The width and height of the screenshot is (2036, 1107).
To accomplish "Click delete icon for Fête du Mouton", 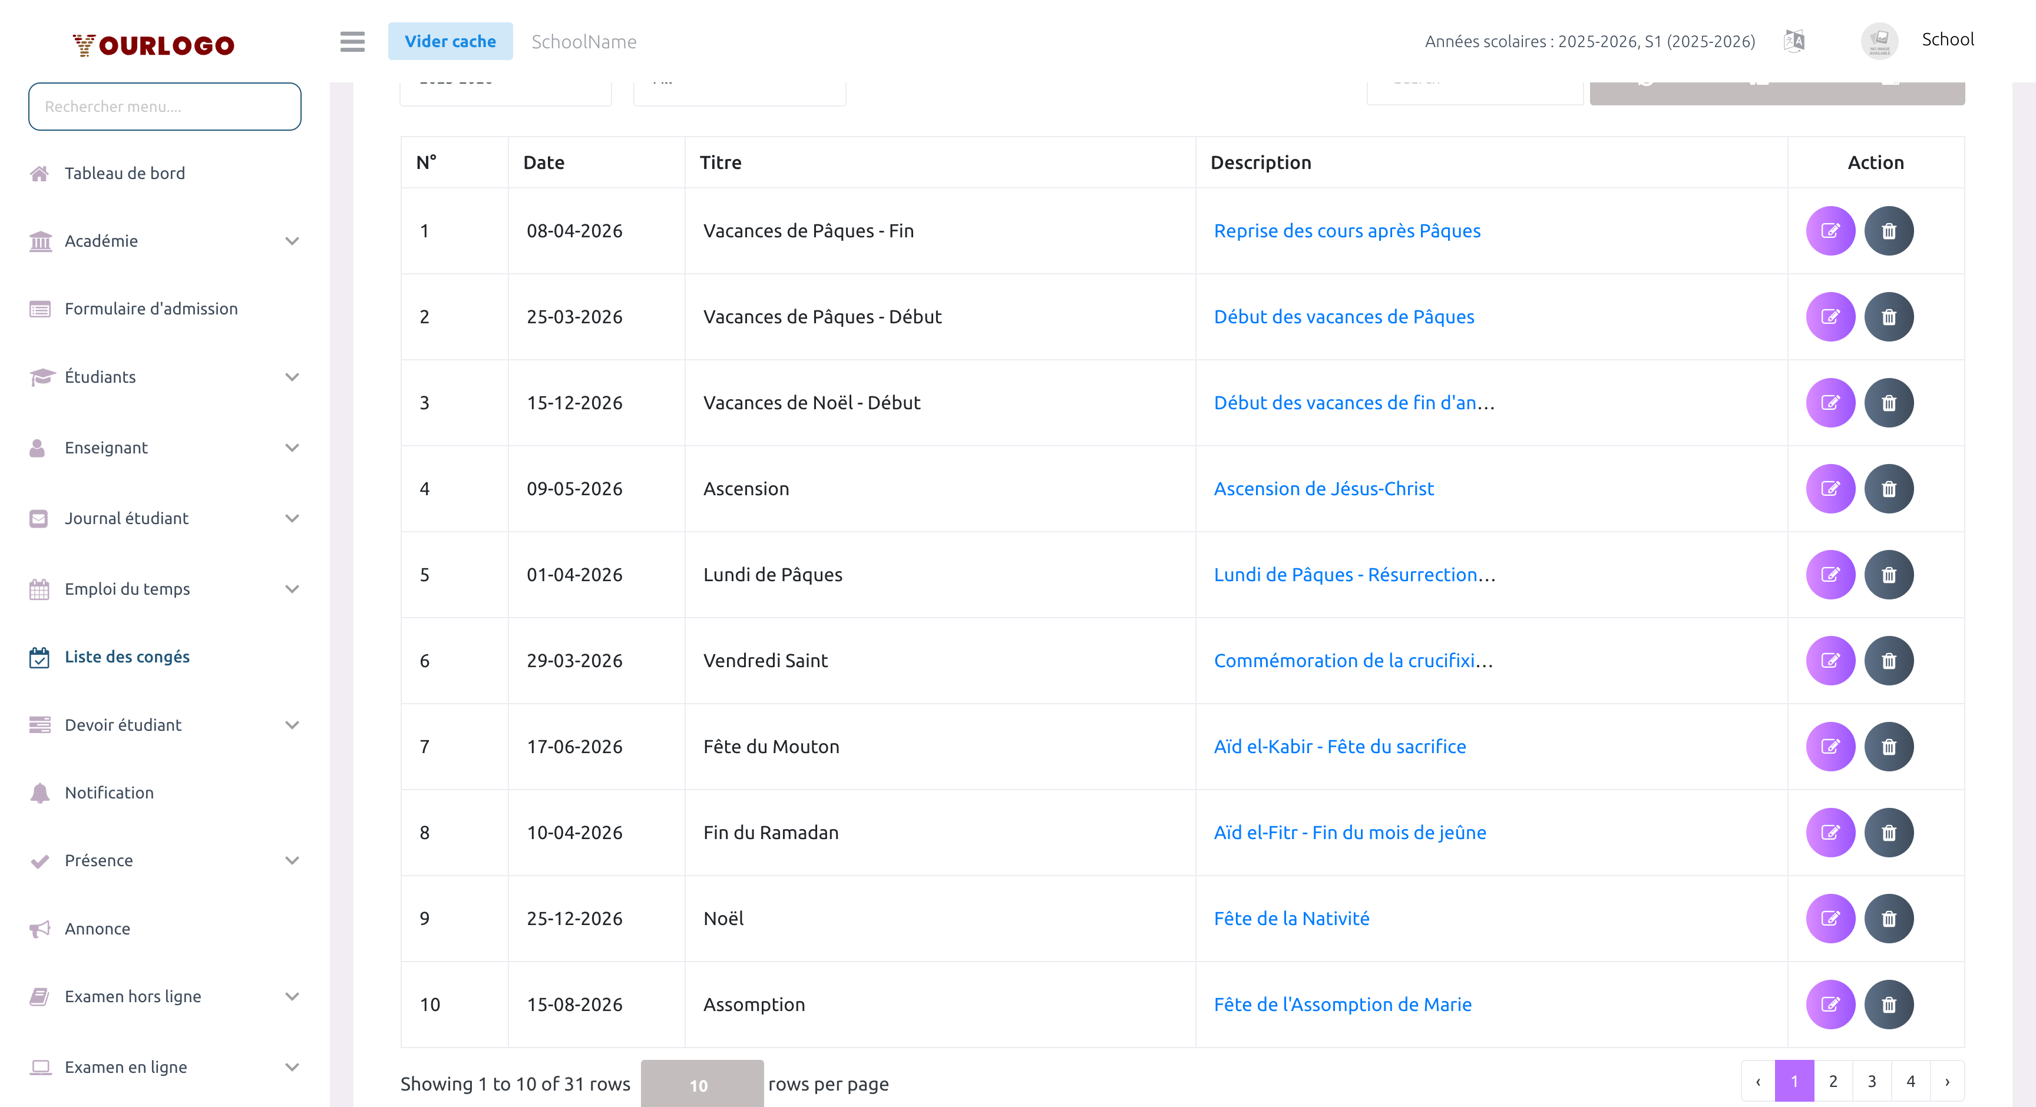I will (x=1888, y=747).
